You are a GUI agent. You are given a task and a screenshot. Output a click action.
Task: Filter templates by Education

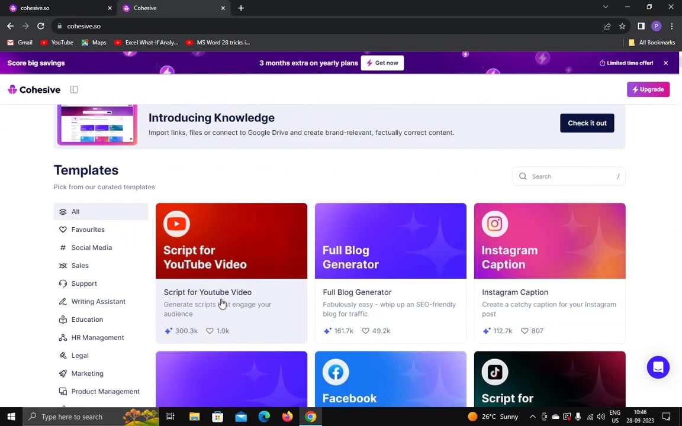tap(101, 319)
